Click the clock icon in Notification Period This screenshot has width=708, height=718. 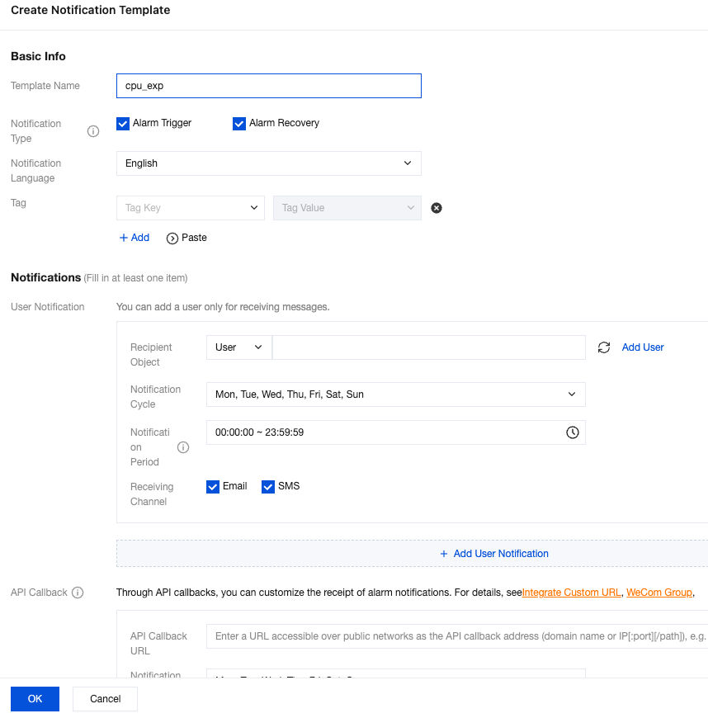(x=572, y=432)
